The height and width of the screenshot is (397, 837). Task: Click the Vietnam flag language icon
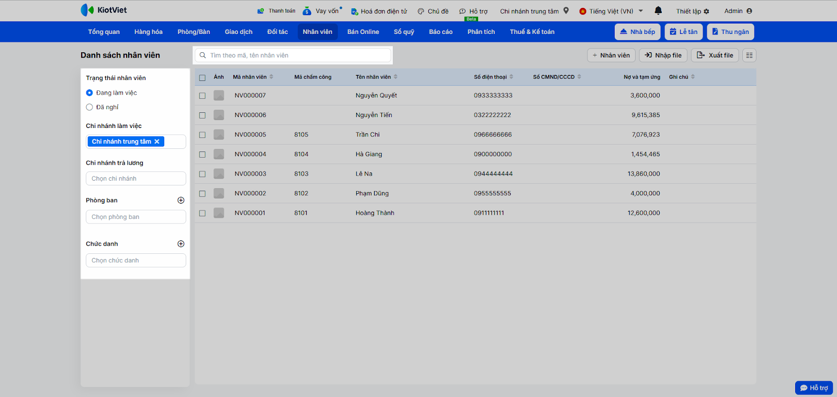583,11
